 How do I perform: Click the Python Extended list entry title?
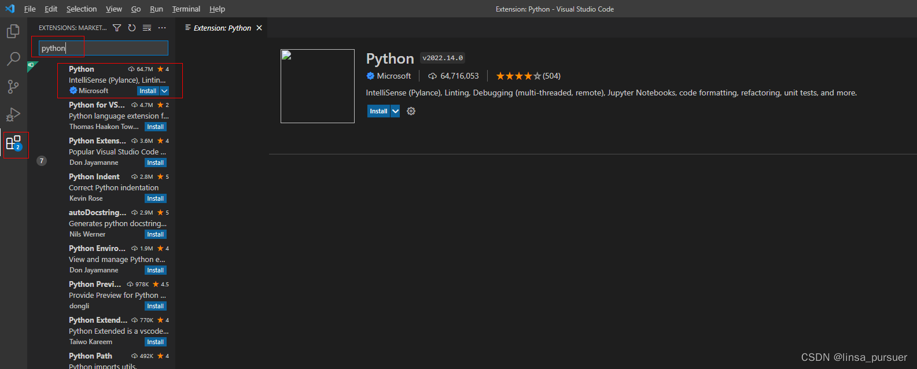pyautogui.click(x=98, y=320)
